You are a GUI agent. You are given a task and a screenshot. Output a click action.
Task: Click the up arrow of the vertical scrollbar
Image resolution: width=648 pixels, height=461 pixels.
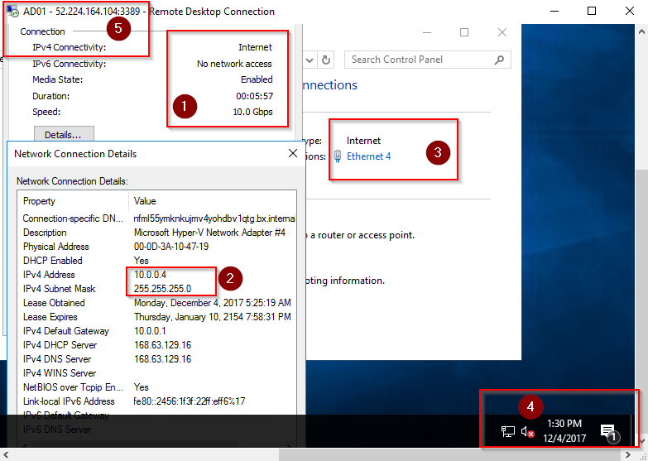pos(641,31)
